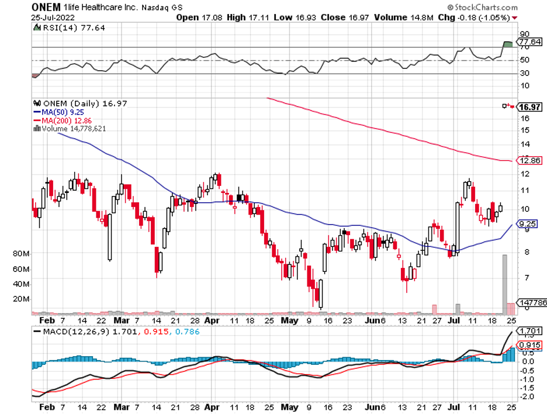Click the 12.86 MA(200) value tag

pyautogui.click(x=528, y=161)
